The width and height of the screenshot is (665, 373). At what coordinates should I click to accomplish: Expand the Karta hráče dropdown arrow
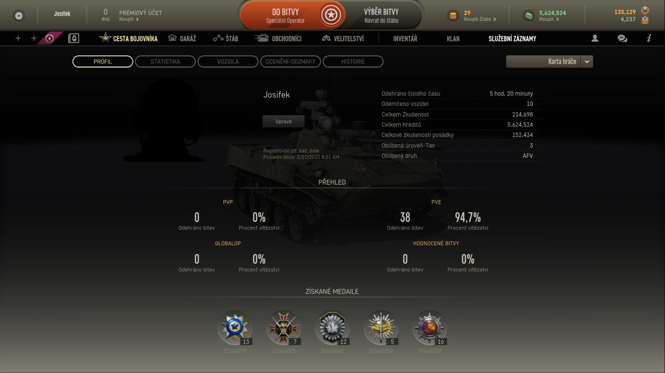[587, 62]
